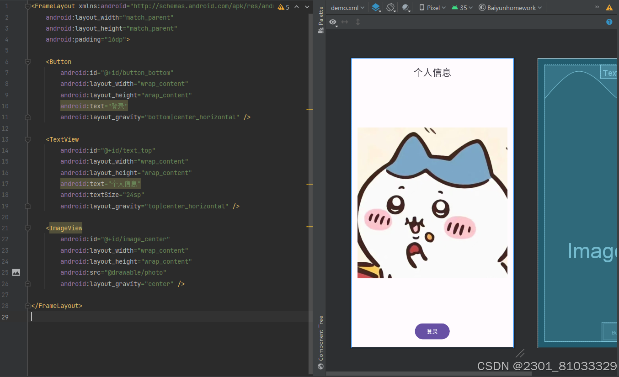The height and width of the screenshot is (377, 619).
Task: Click the "16dp" padding value
Action: point(115,39)
